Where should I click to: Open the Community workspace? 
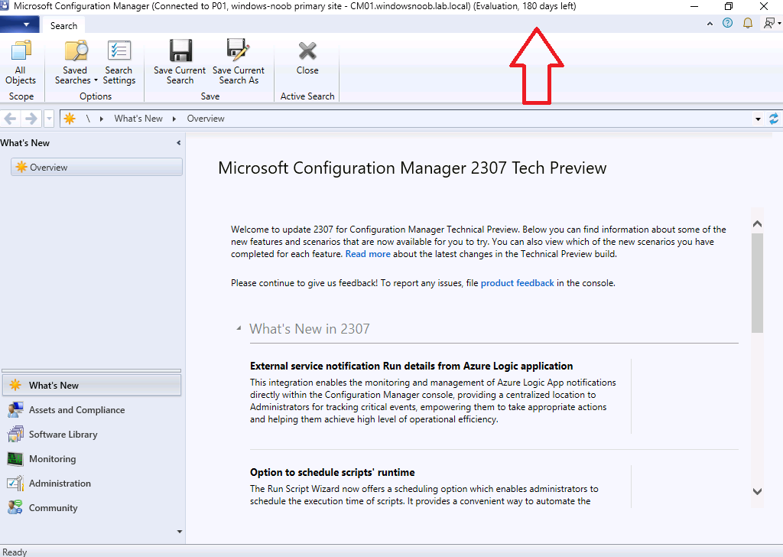[x=92, y=507]
